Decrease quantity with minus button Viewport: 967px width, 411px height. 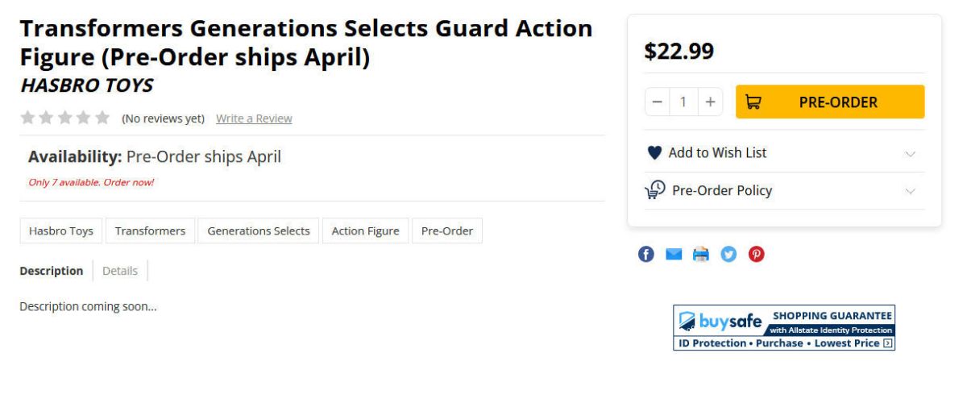click(x=658, y=102)
